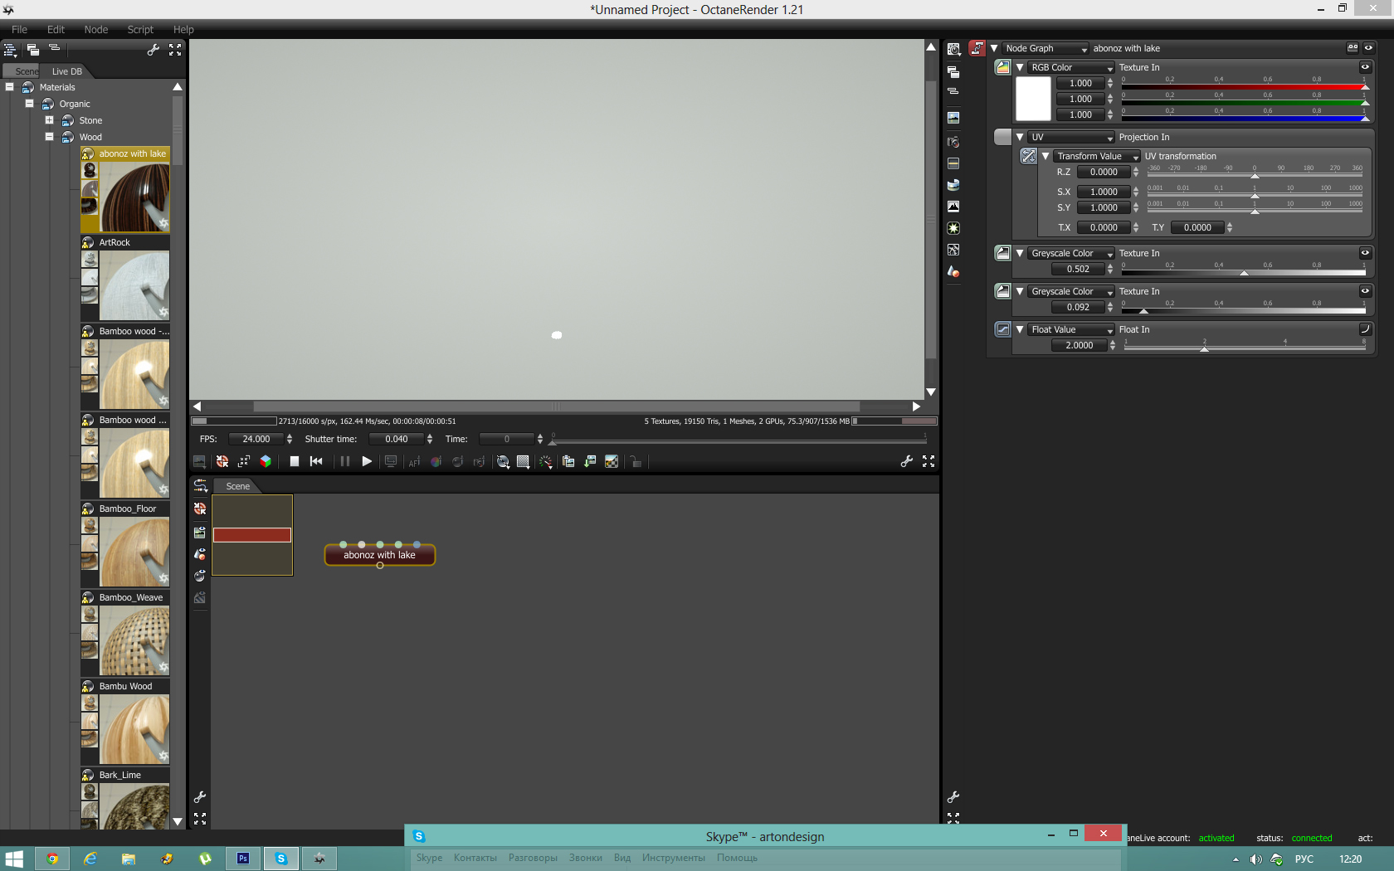Toggle the eye icon in the Node Graph header
This screenshot has height=871, width=1394.
(1369, 48)
